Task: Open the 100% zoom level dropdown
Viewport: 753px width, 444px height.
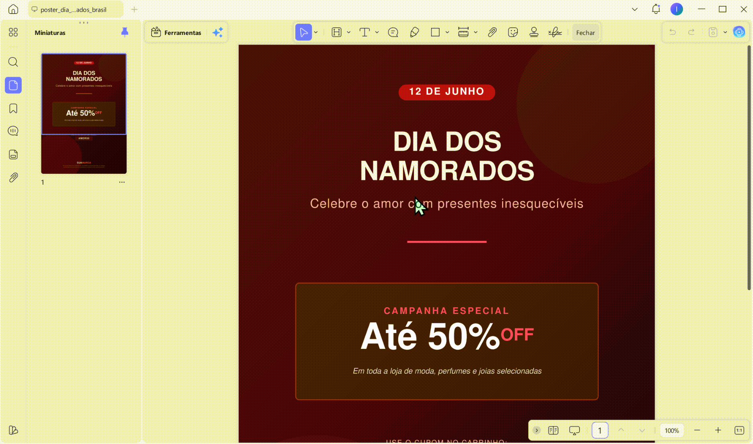Action: 672,430
